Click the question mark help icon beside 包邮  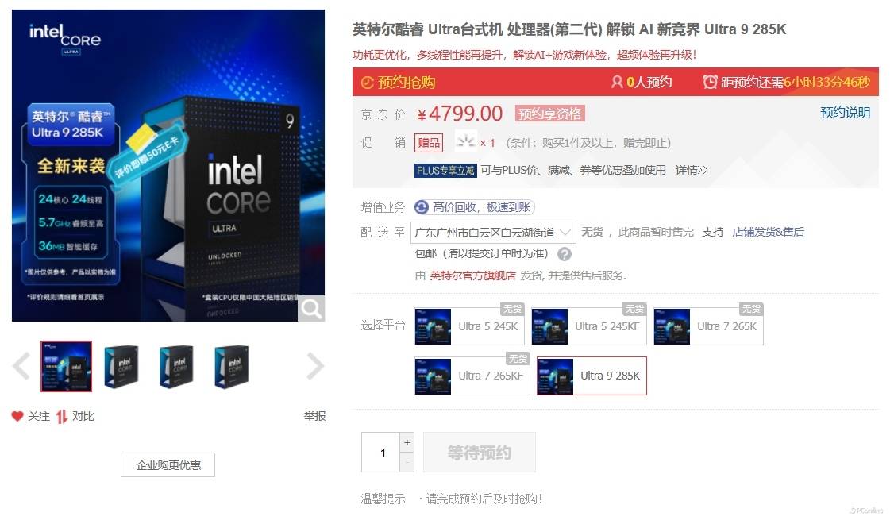[565, 254]
